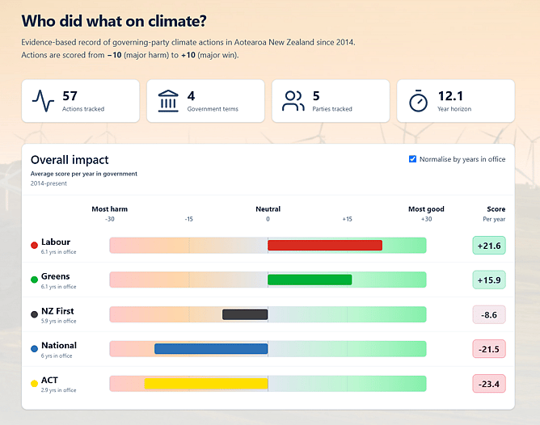Click the Overall impact heading
Viewport: 540px width, 425px height.
point(70,160)
